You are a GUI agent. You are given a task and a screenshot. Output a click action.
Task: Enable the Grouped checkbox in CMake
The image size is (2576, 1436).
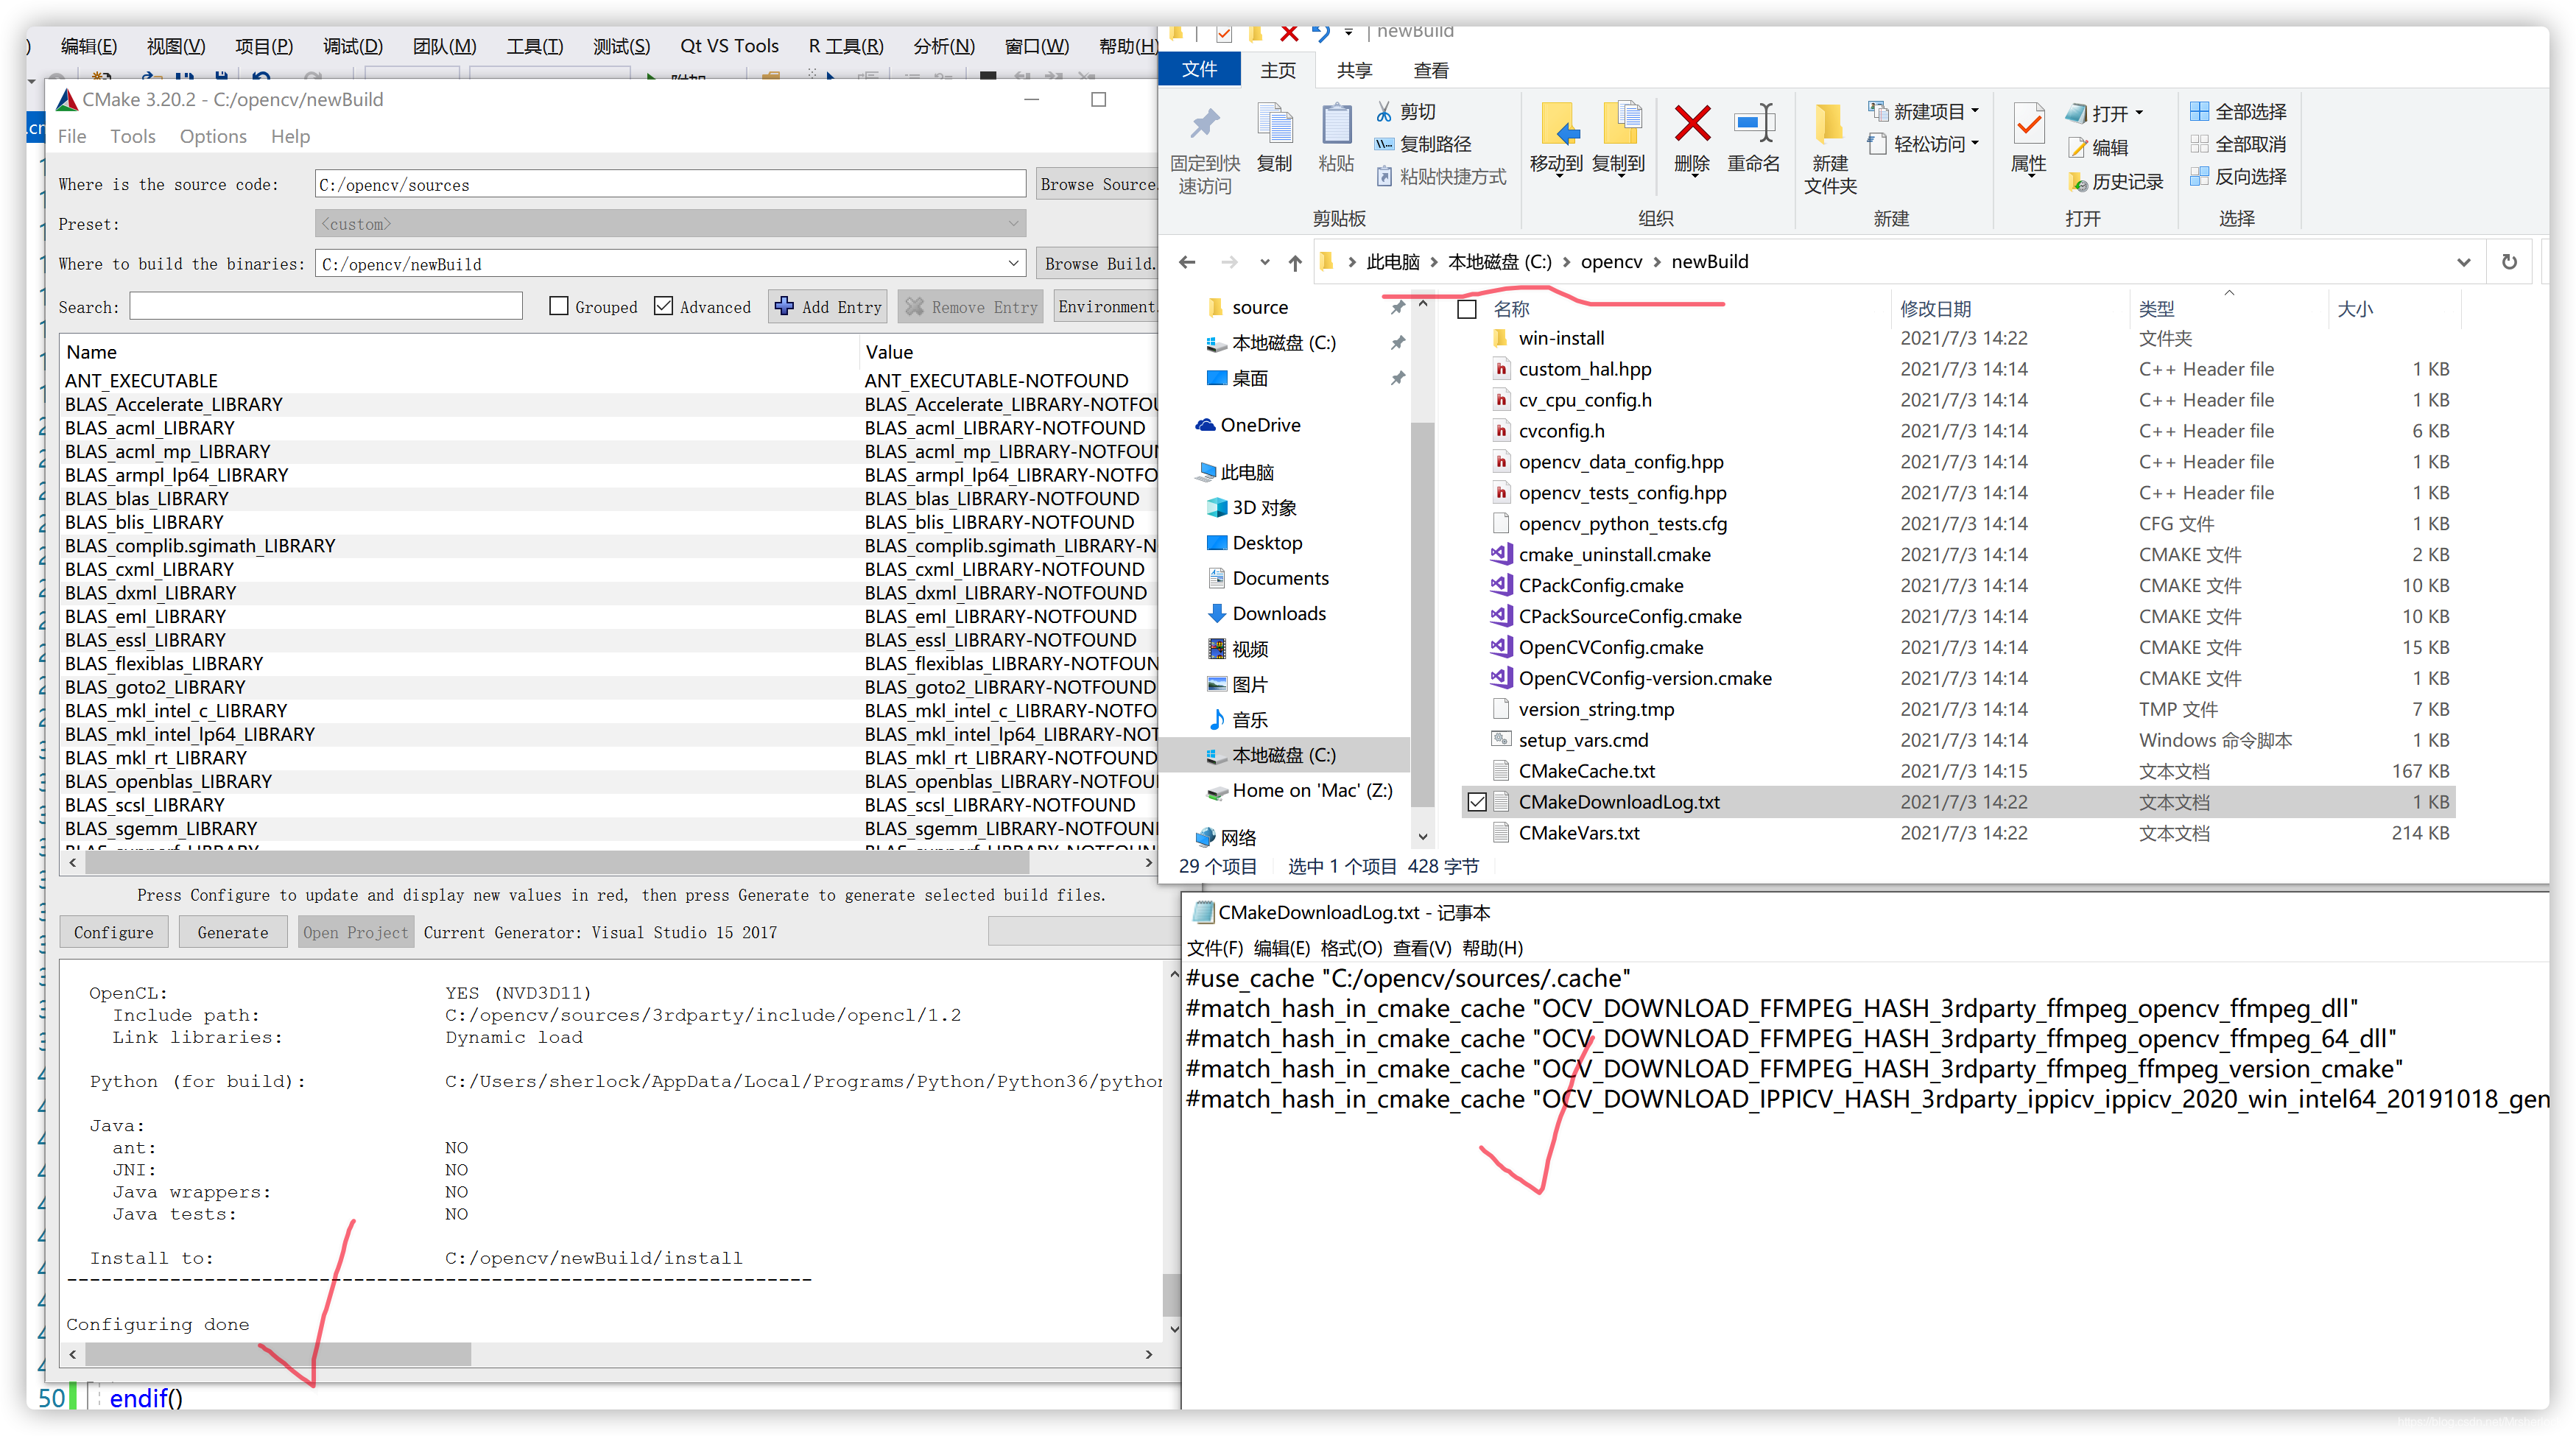[x=559, y=306]
